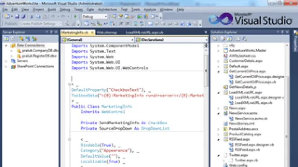Select ProductCatalog.aspx in Solution Explorer

pos(245,134)
